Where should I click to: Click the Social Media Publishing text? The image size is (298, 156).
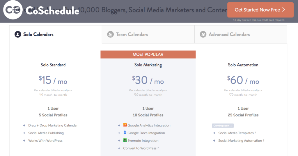[x=46, y=133]
